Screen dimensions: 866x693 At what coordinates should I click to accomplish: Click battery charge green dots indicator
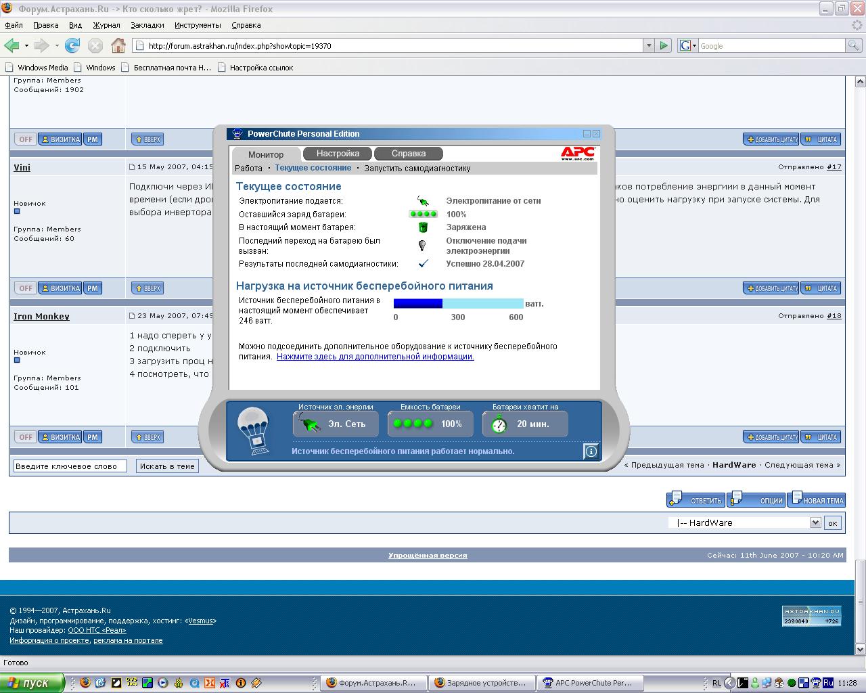pos(424,214)
